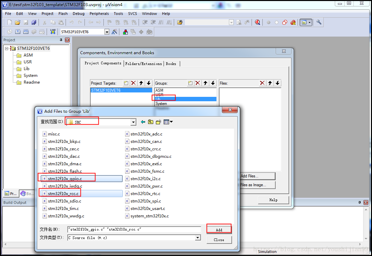Start/Stop Debug Session magnifier icon
The image size is (372, 256).
click(257, 22)
